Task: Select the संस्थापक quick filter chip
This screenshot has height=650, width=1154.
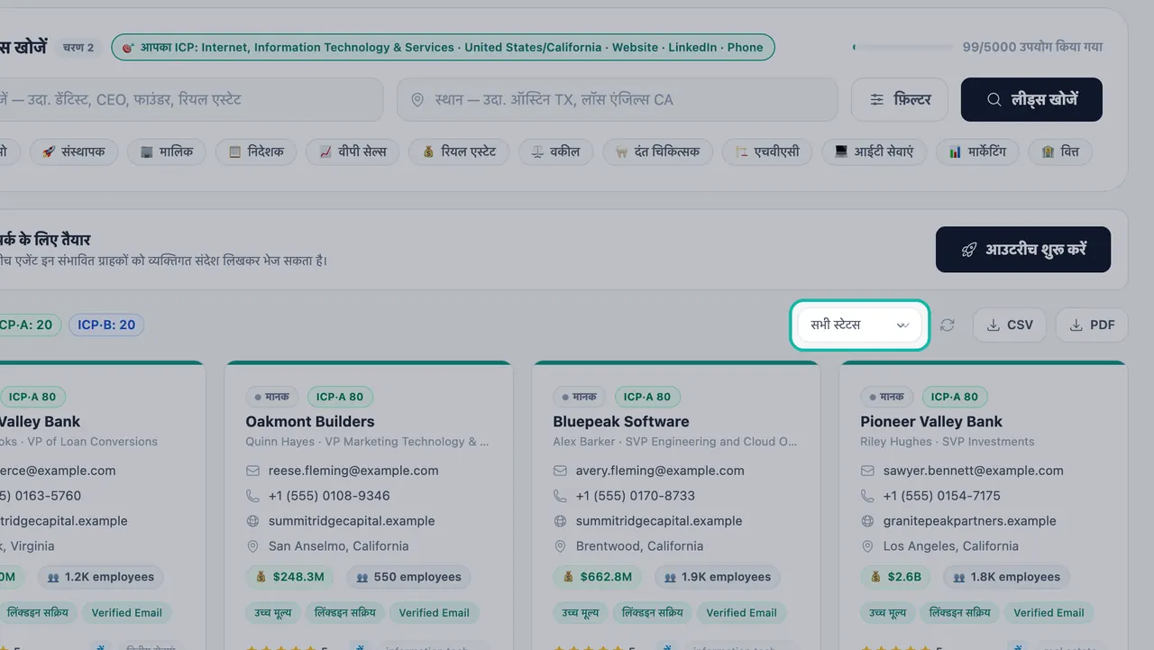Action: point(73,151)
